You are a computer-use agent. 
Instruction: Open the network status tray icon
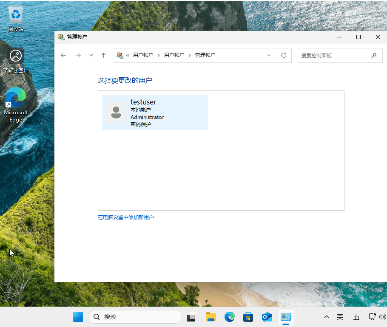[x=372, y=317]
